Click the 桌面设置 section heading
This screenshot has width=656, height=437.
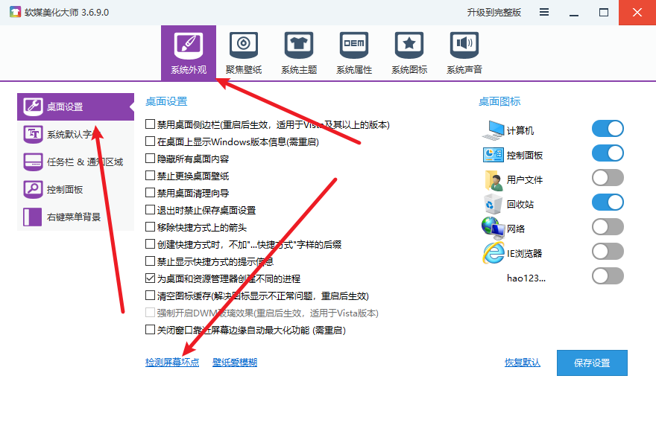pyautogui.click(x=166, y=101)
